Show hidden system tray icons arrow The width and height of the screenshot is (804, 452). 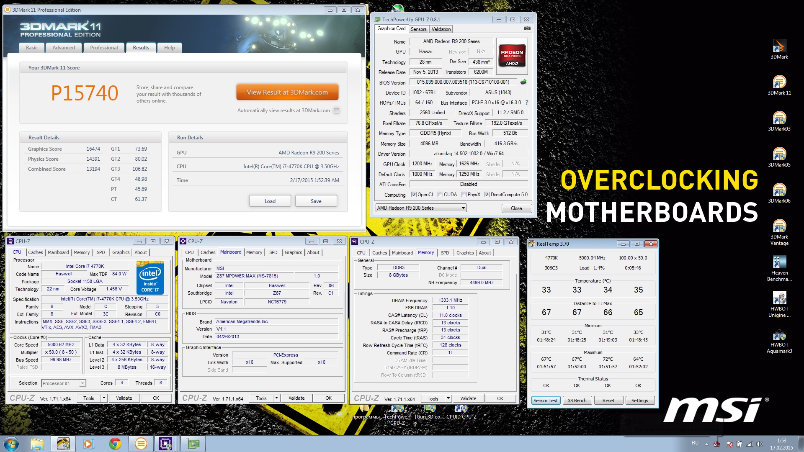coord(706,444)
